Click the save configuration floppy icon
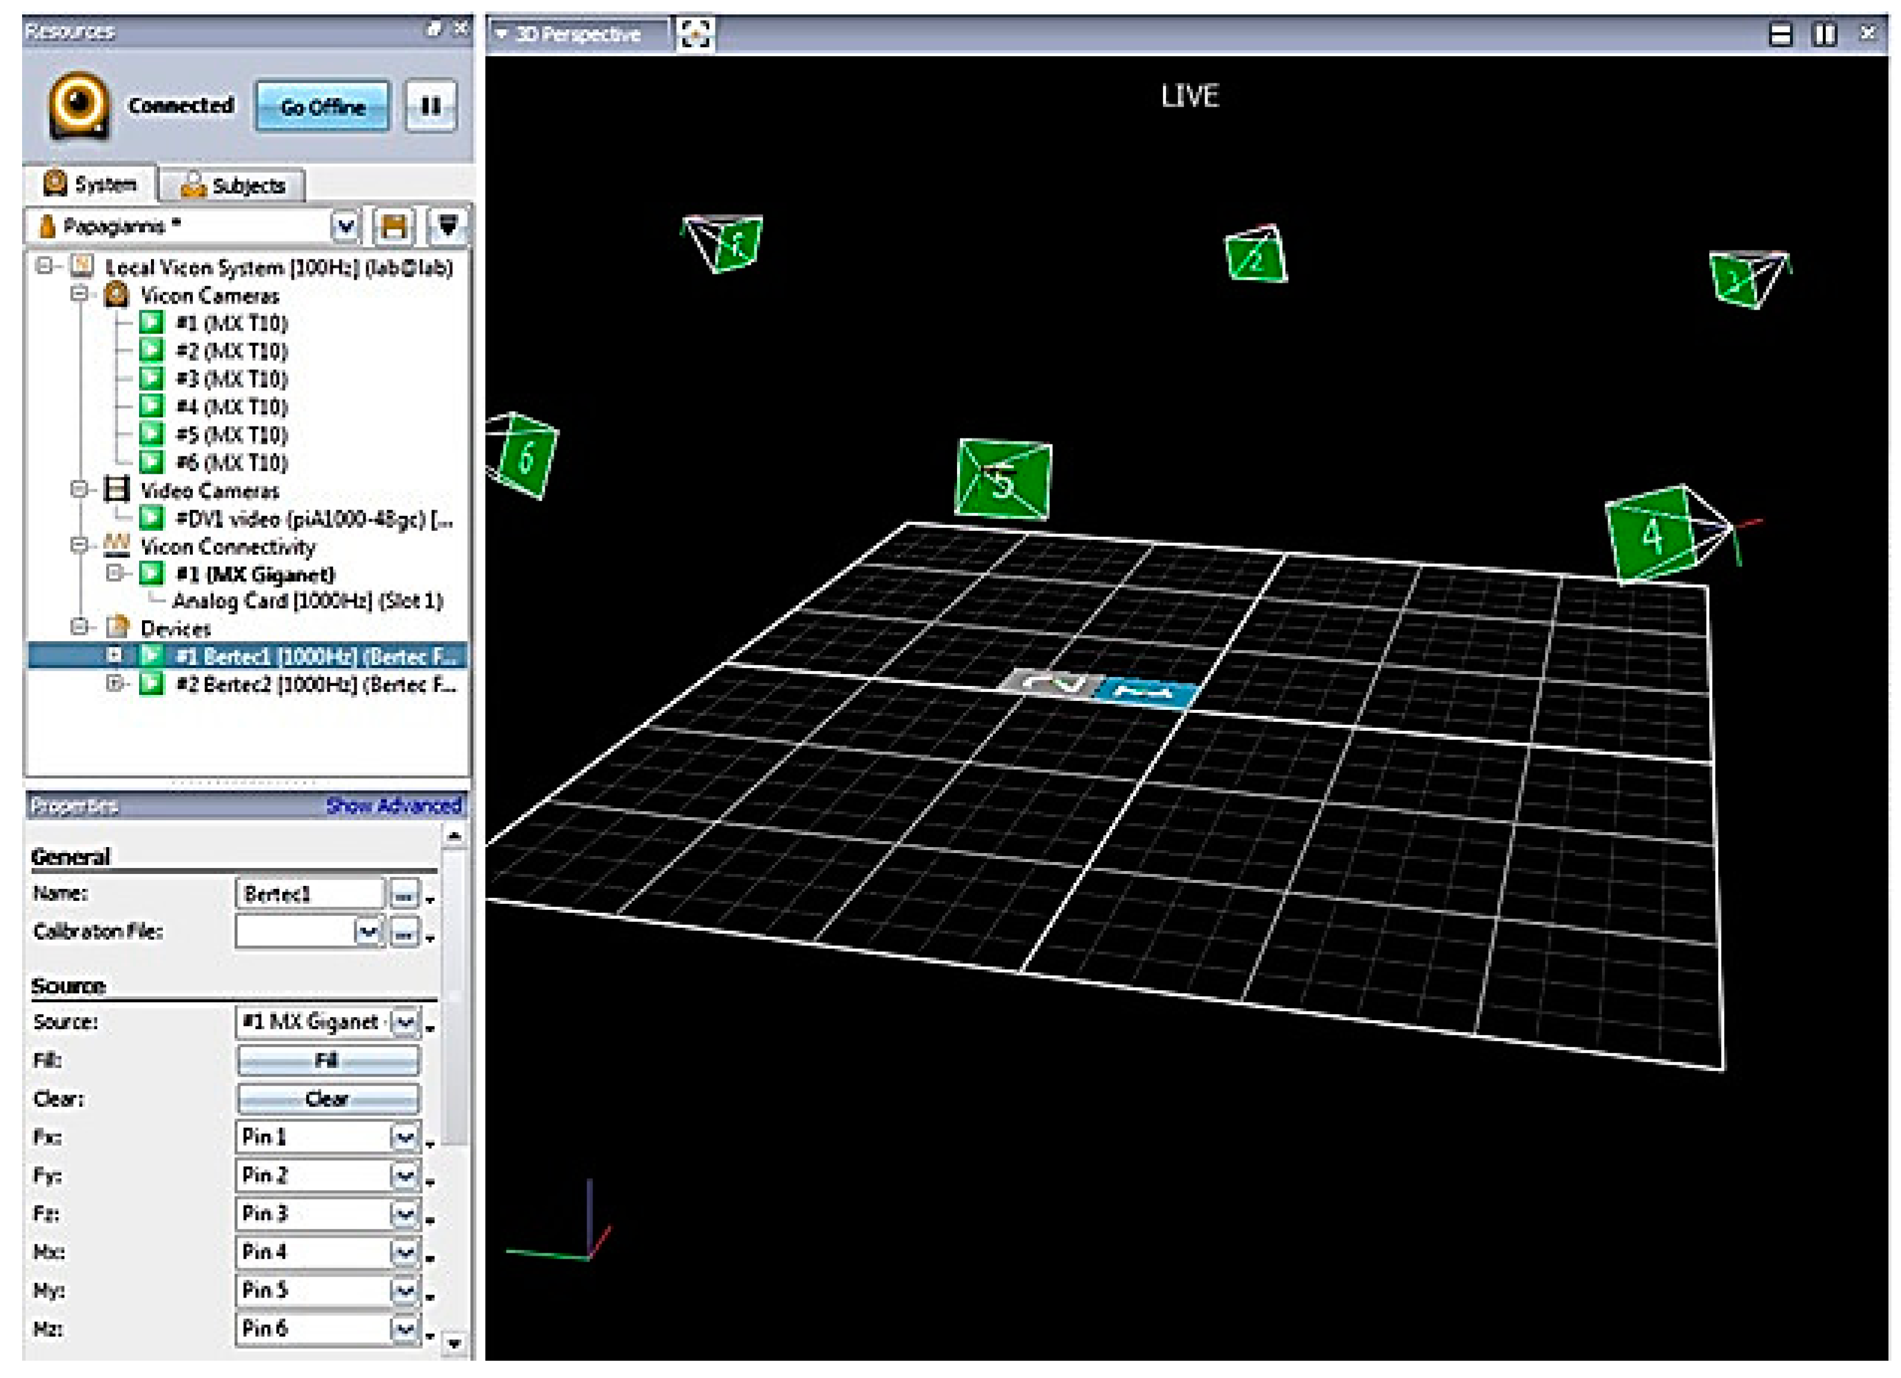This screenshot has width=1901, height=1378. (x=394, y=226)
